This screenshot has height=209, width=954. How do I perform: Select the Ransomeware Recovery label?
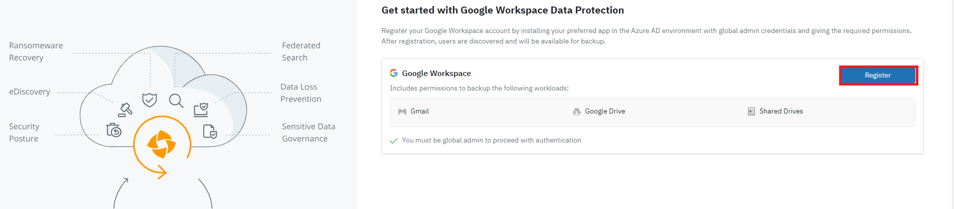point(36,51)
